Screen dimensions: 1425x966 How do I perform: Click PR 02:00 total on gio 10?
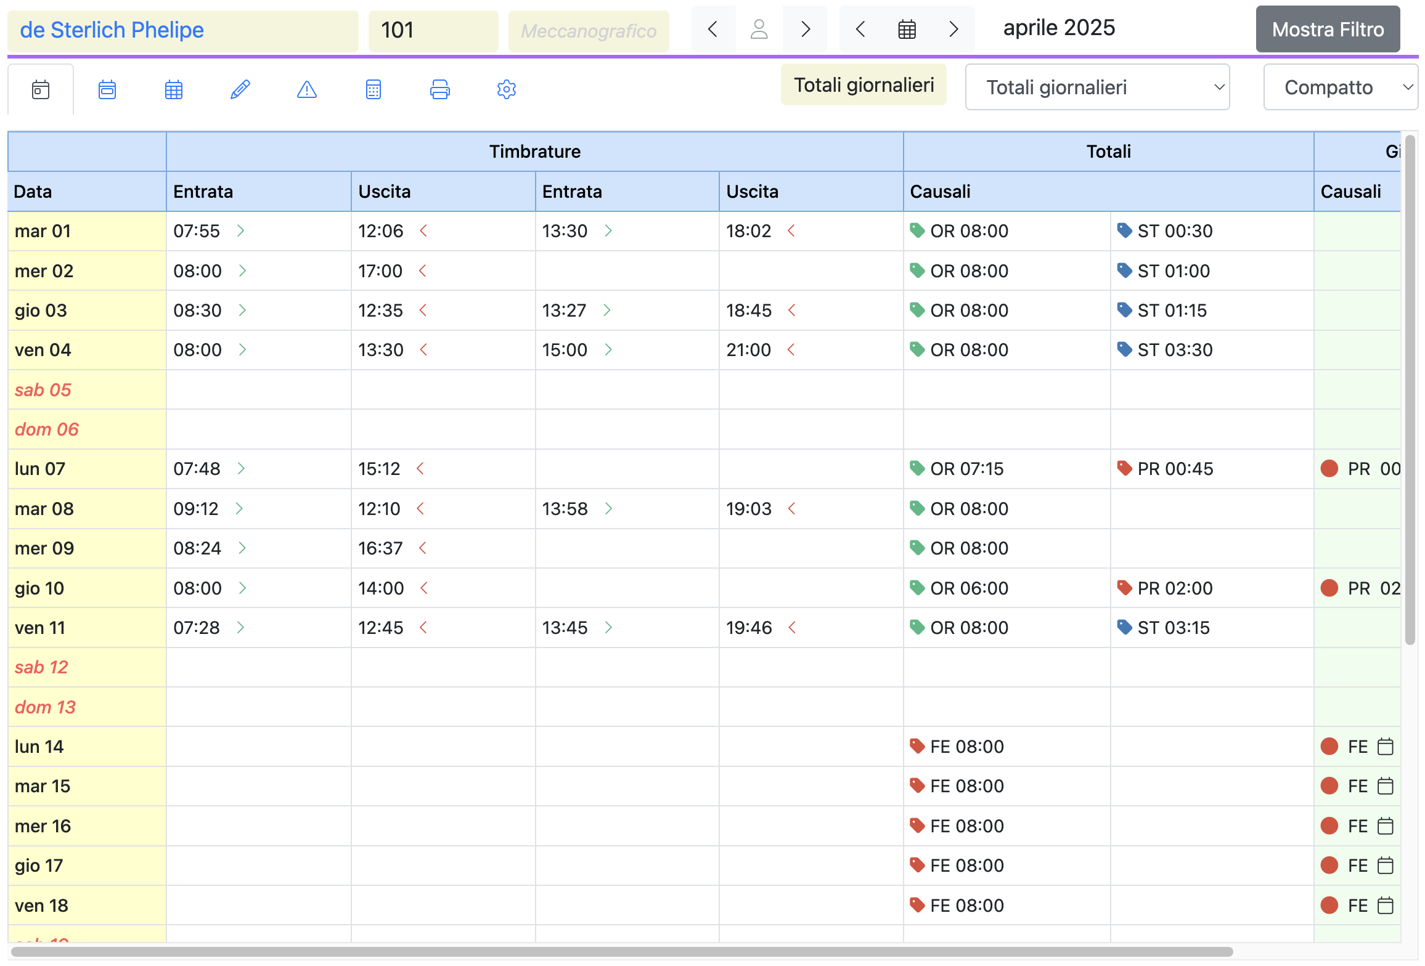tap(1175, 588)
